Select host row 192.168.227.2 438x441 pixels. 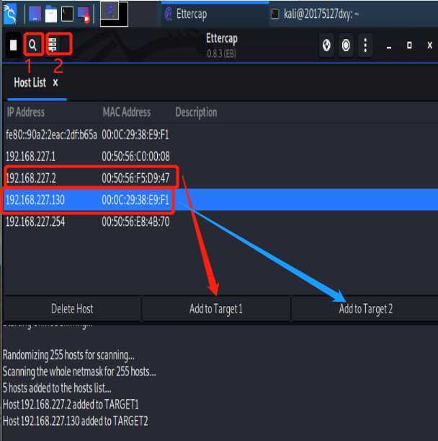[220, 178]
